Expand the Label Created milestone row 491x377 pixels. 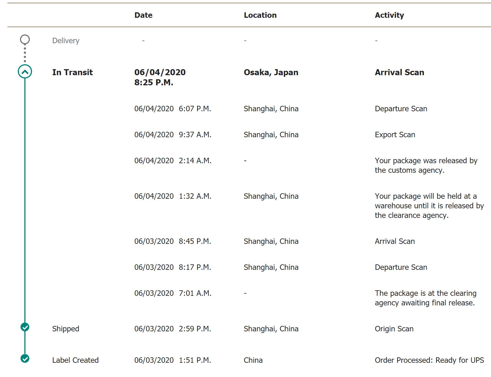pos(76,360)
